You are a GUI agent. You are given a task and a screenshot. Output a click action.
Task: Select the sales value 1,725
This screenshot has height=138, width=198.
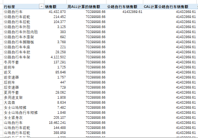(x=61, y=67)
